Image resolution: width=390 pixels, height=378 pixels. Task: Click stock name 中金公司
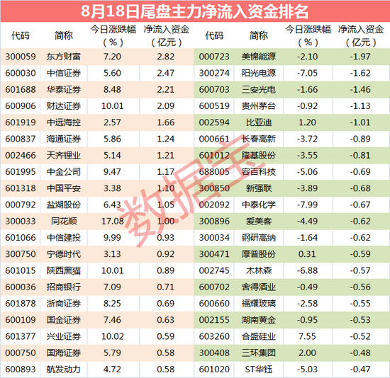point(64,172)
